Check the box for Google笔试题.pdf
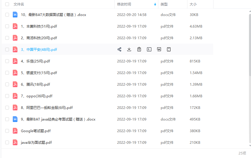The width and height of the screenshot is (251, 158). coord(7,131)
